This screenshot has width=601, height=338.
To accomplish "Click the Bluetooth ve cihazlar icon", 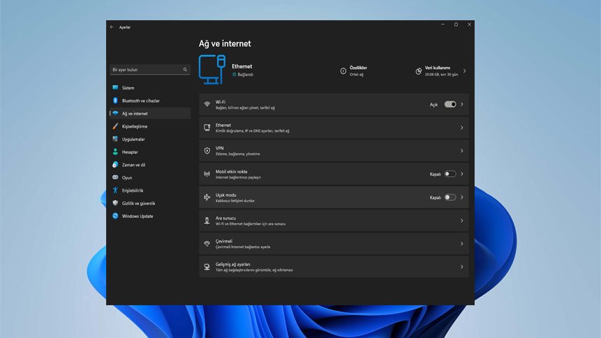I will point(115,100).
